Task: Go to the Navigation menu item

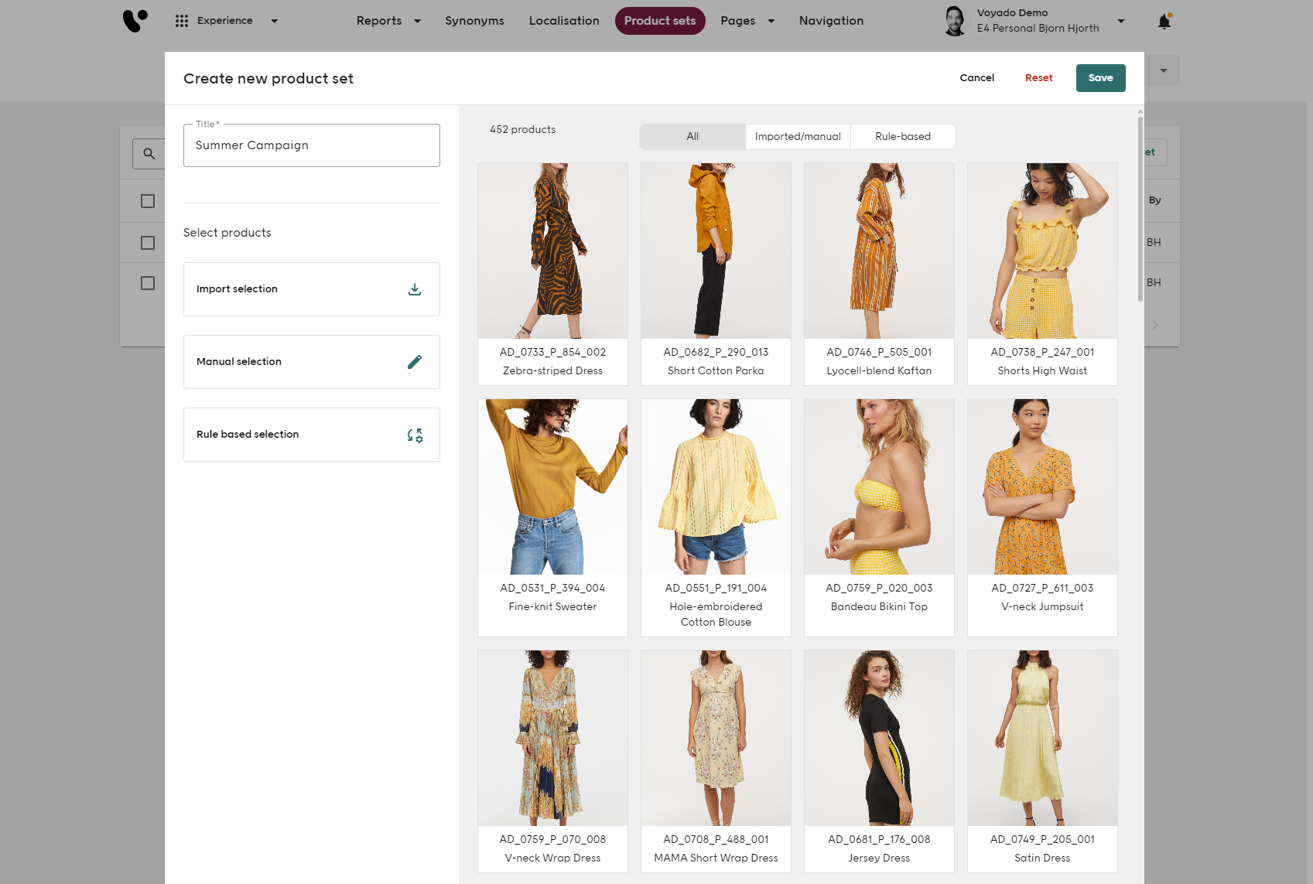Action: coord(831,21)
